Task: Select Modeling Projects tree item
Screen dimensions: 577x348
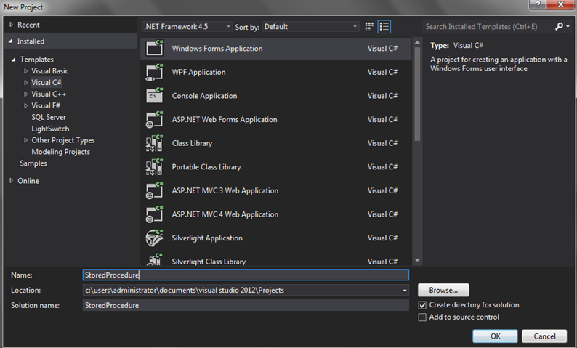Action: point(61,152)
